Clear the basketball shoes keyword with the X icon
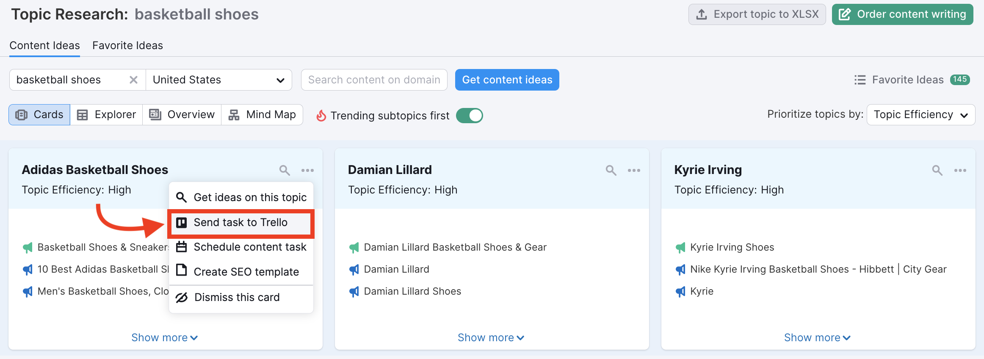This screenshot has width=984, height=359. tap(133, 80)
